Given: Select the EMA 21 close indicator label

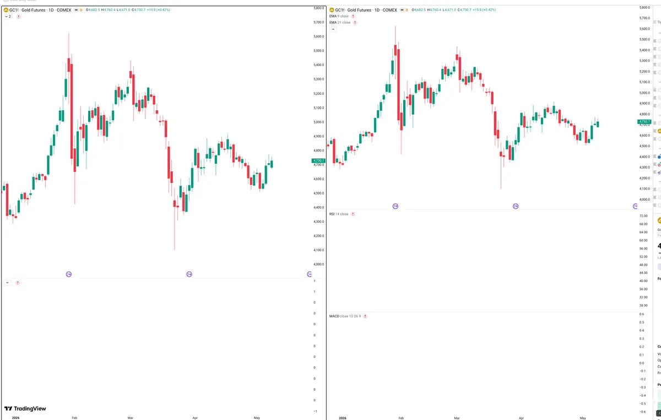Looking at the screenshot, I should tap(340, 23).
